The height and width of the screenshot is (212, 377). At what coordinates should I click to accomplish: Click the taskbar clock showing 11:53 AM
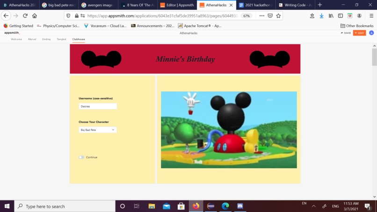click(x=351, y=206)
